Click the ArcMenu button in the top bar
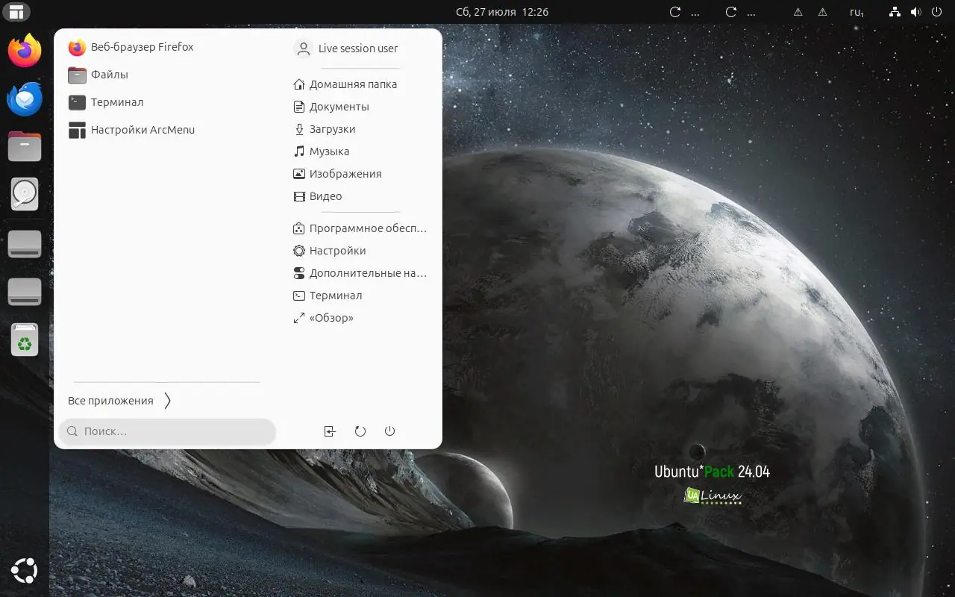The image size is (955, 597). 16,12
